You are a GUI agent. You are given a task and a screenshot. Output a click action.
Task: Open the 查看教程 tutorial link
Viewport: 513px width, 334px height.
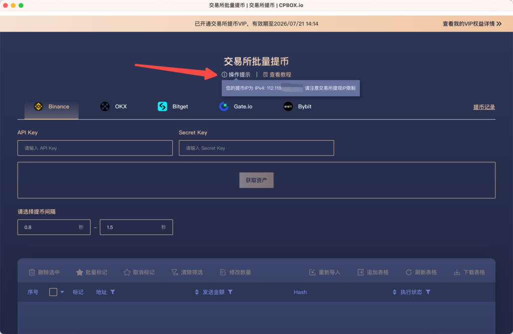[x=277, y=75]
